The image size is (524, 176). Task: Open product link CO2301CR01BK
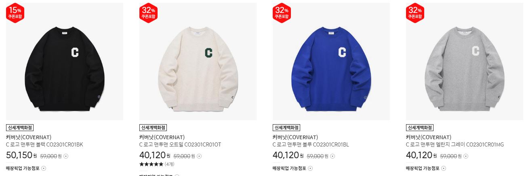click(44, 144)
